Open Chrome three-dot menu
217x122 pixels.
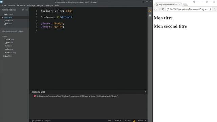coord(215,9)
